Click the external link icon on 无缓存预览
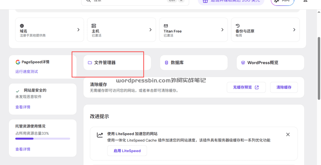 257,87
